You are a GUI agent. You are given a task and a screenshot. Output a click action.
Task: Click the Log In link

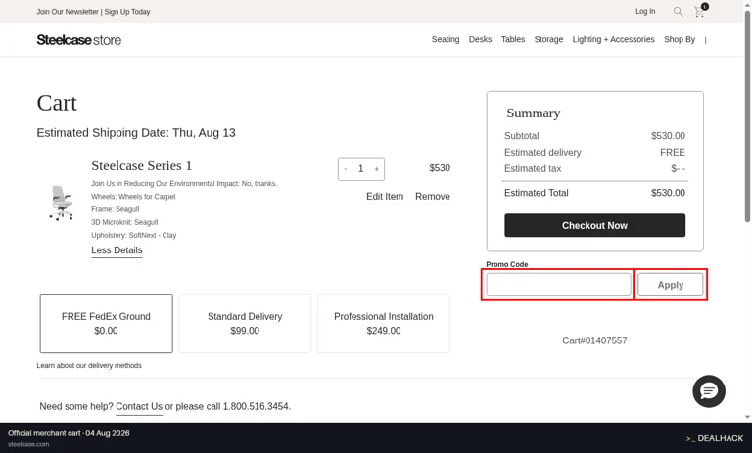(x=645, y=11)
